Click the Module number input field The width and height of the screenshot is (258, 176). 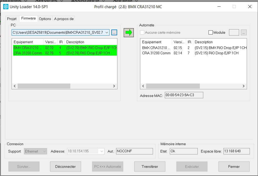[x=234, y=32]
